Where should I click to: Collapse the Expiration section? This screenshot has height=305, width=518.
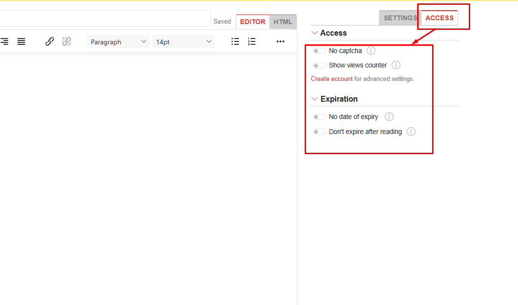(315, 98)
